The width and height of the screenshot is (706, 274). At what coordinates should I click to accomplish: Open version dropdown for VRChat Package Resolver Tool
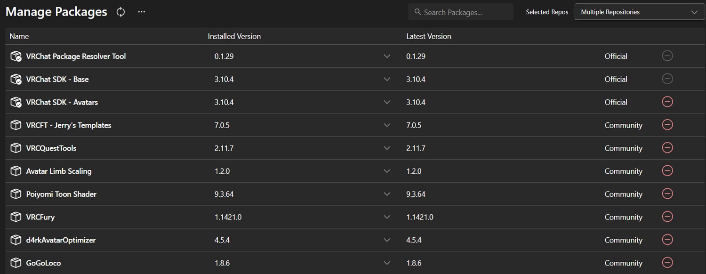click(387, 56)
